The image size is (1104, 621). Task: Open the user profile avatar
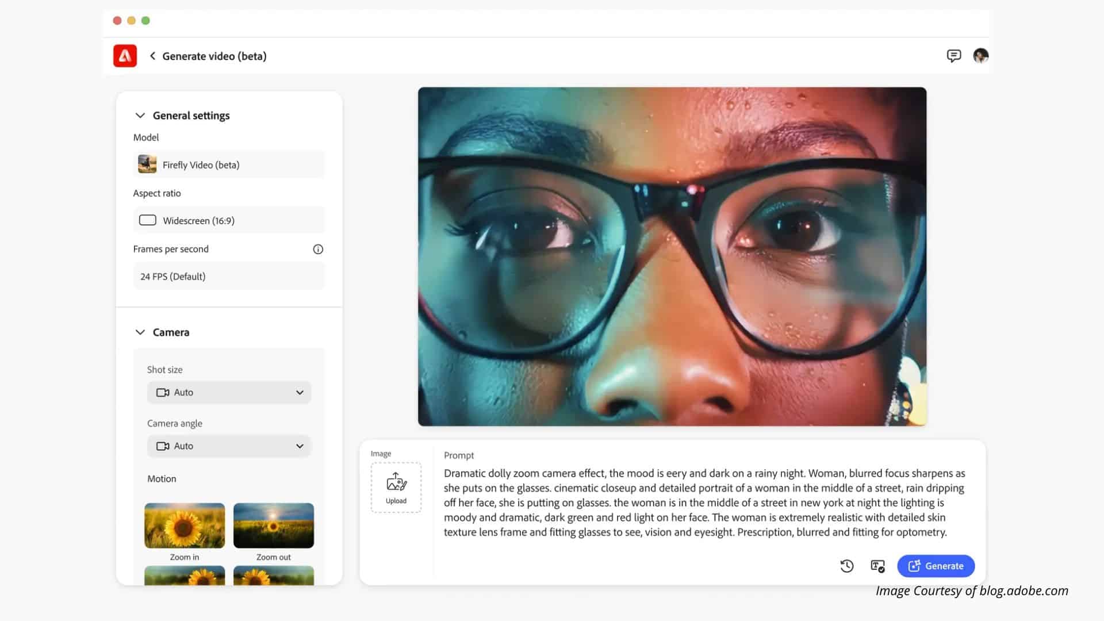(x=980, y=56)
